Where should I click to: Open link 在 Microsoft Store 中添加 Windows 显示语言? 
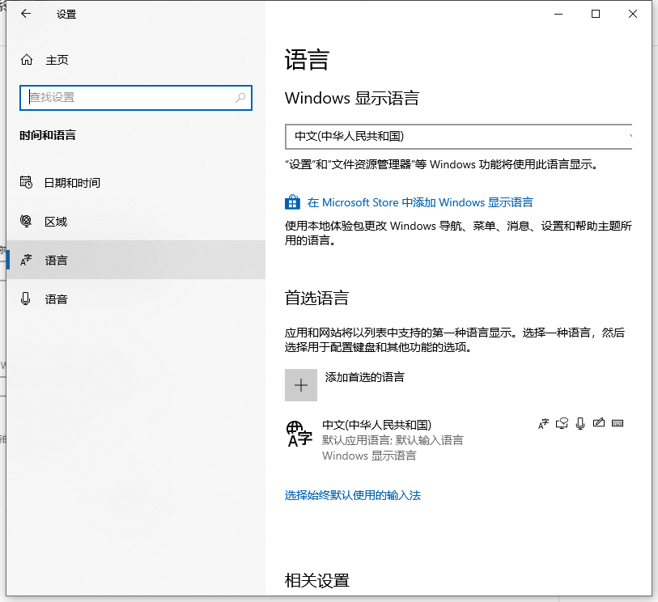pyautogui.click(x=420, y=202)
